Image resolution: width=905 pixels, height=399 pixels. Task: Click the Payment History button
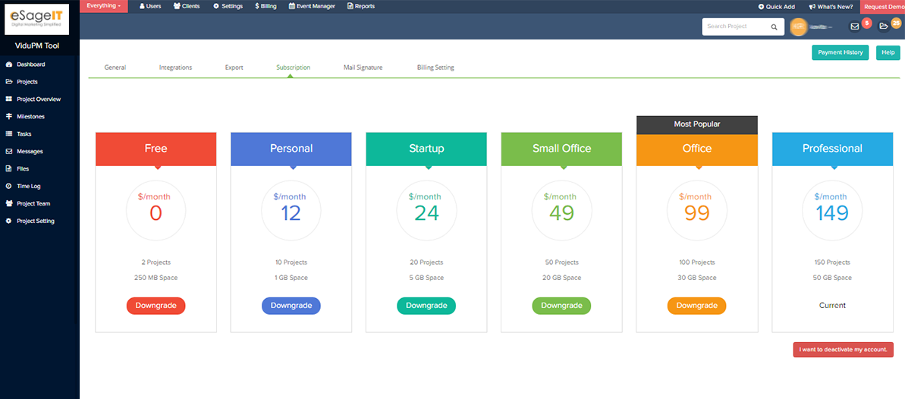click(x=841, y=52)
